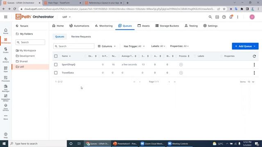Screen dimensions: 262x147
Task: Open the add new plus-box header icon
Action: (217, 17)
